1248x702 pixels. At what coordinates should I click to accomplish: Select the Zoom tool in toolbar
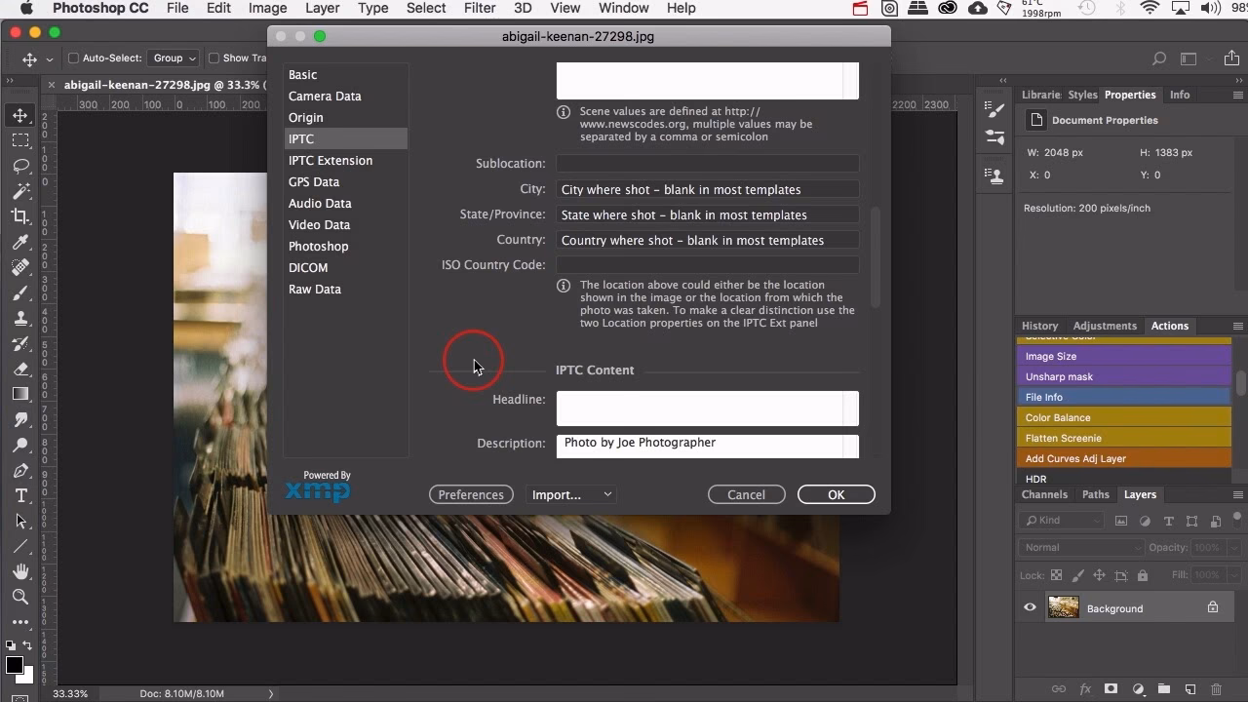pos(20,597)
